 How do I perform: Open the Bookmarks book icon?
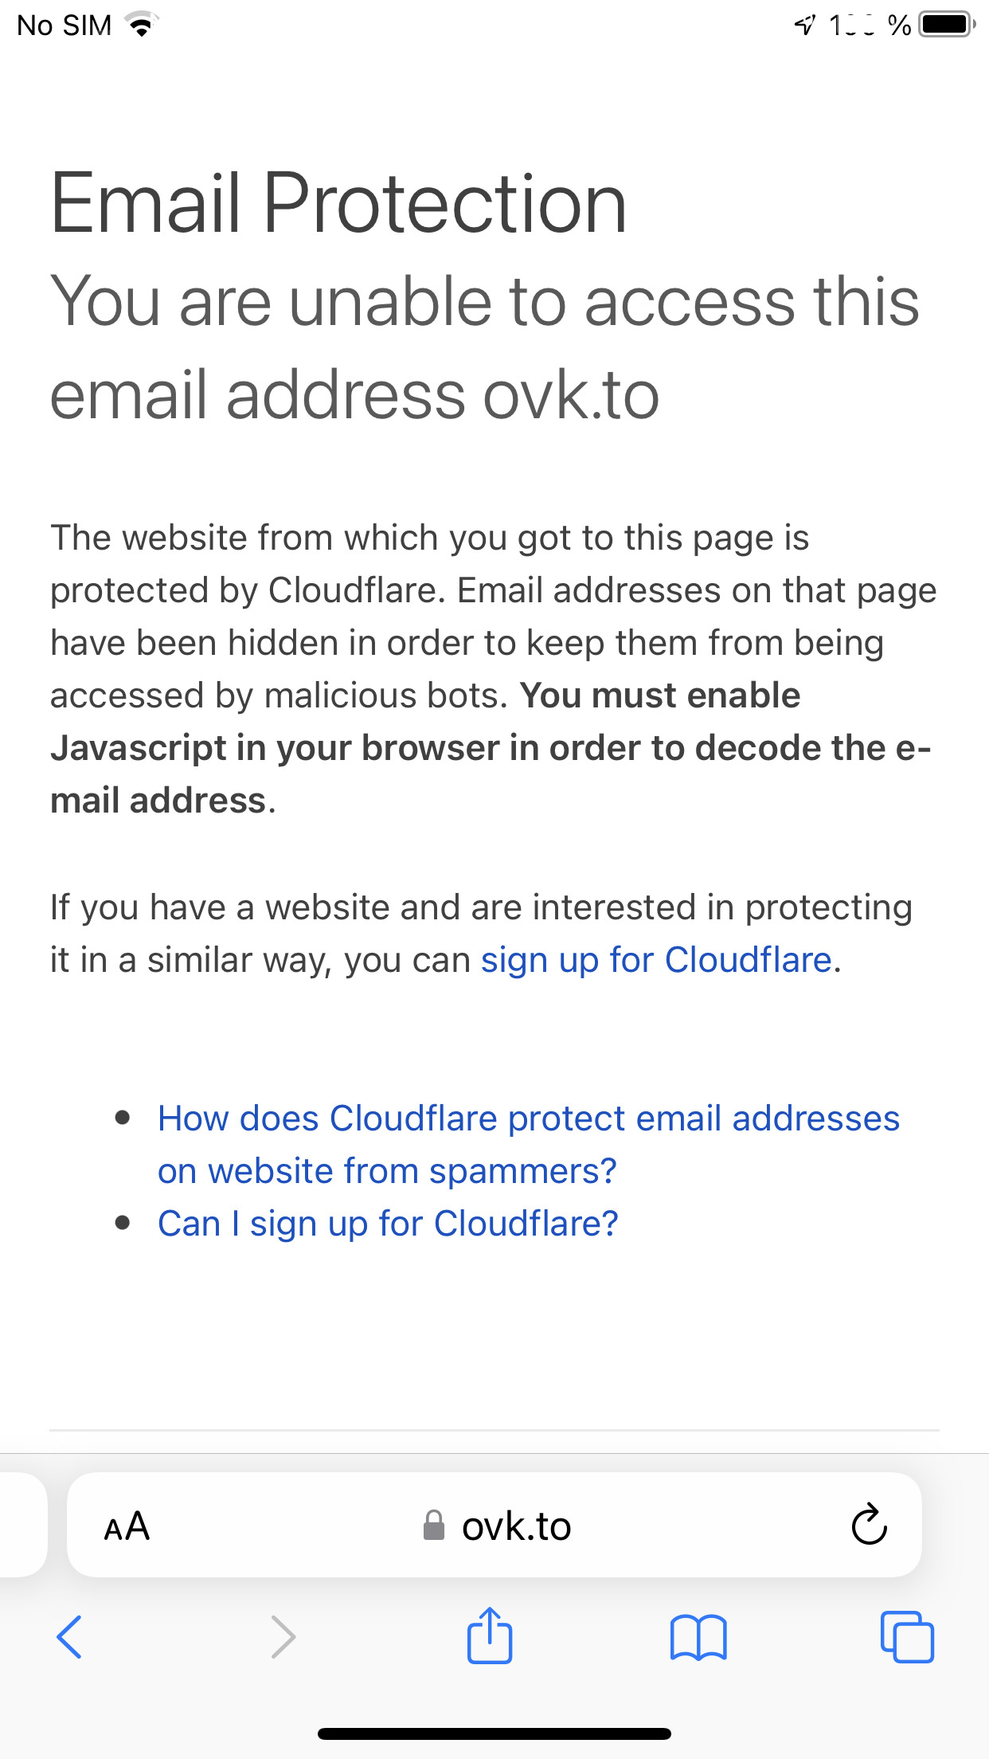(698, 1637)
